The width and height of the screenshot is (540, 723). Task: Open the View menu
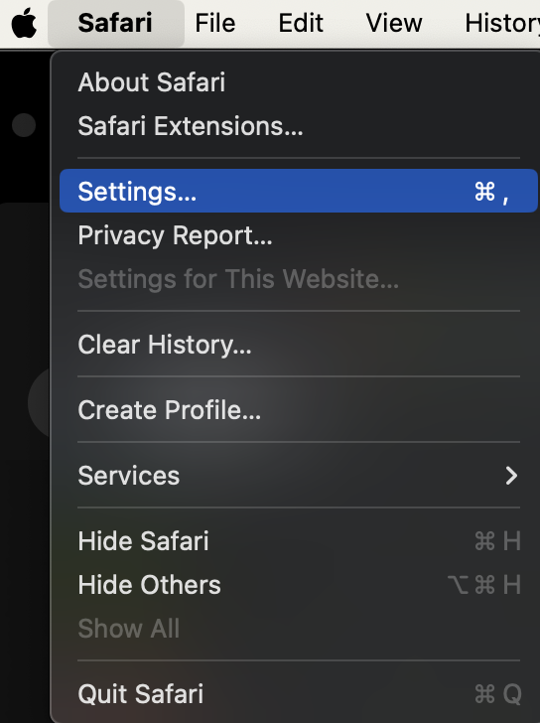tap(394, 23)
